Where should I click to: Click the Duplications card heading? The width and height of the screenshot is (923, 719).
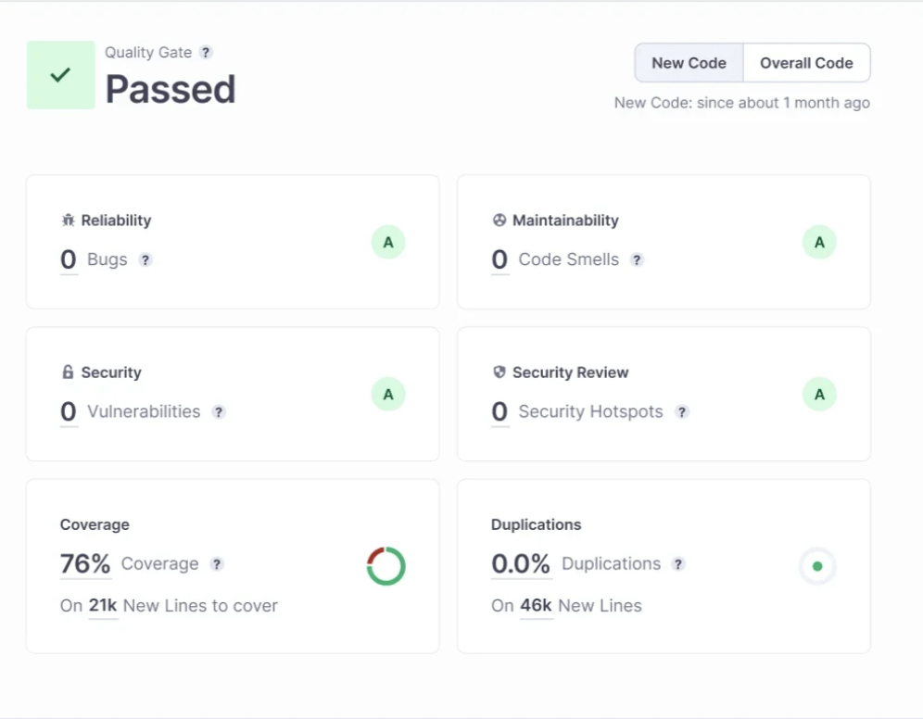(537, 524)
